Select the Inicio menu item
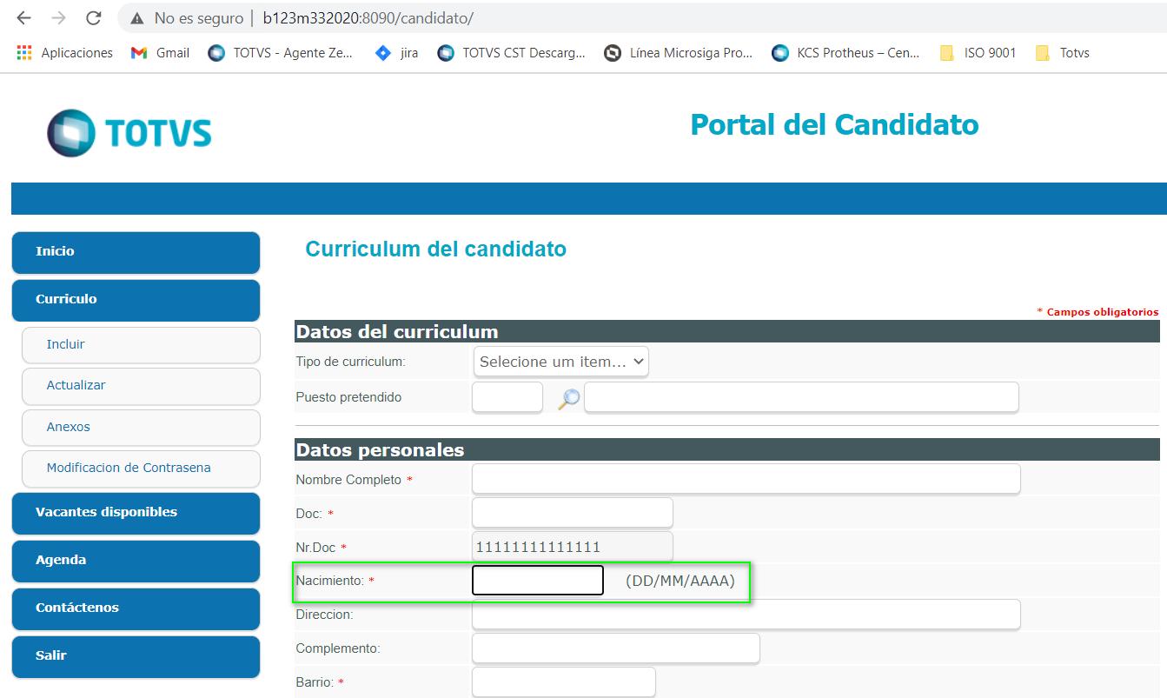The image size is (1167, 698). coord(136,252)
